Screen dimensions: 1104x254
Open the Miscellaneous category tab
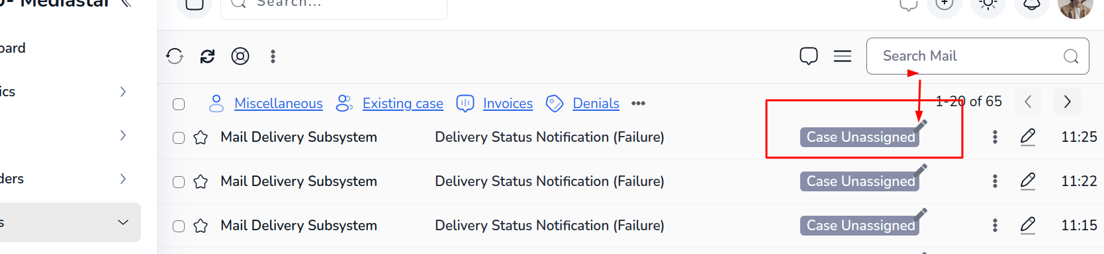pyautogui.click(x=279, y=104)
